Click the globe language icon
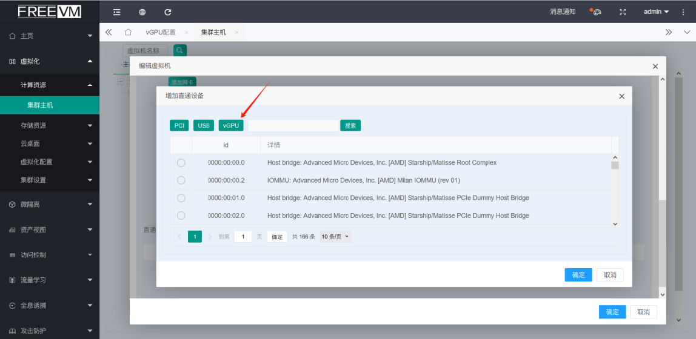Viewport: 696px width, 339px height. click(x=142, y=12)
